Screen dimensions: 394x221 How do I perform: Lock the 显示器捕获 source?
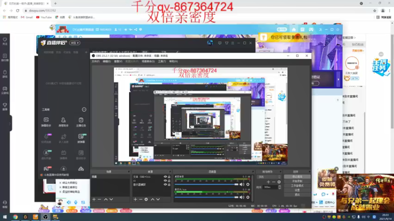pyautogui.click(x=169, y=185)
